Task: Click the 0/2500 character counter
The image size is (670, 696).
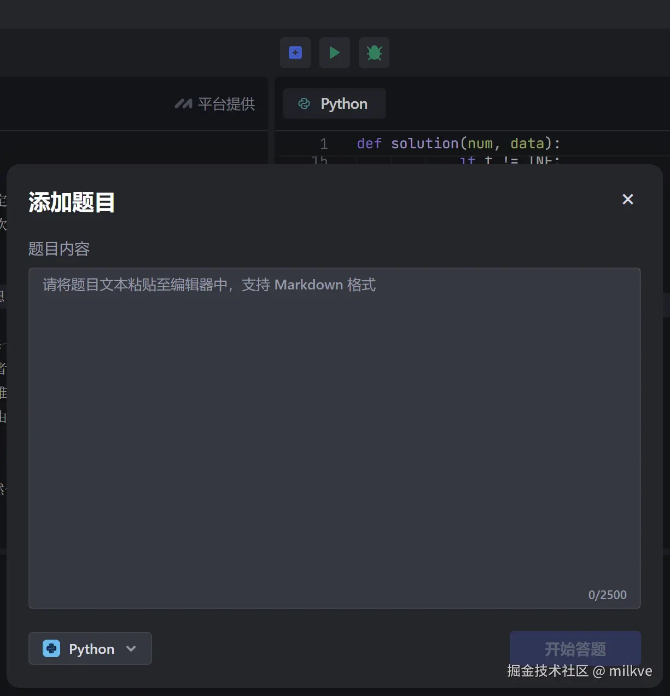Action: coord(607,595)
